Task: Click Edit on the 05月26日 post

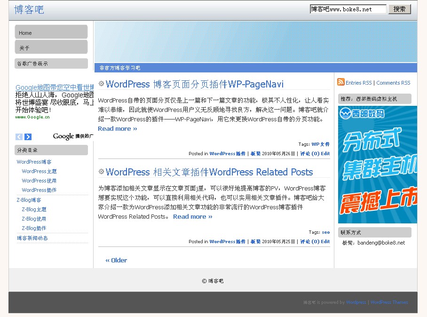Action: [325, 154]
